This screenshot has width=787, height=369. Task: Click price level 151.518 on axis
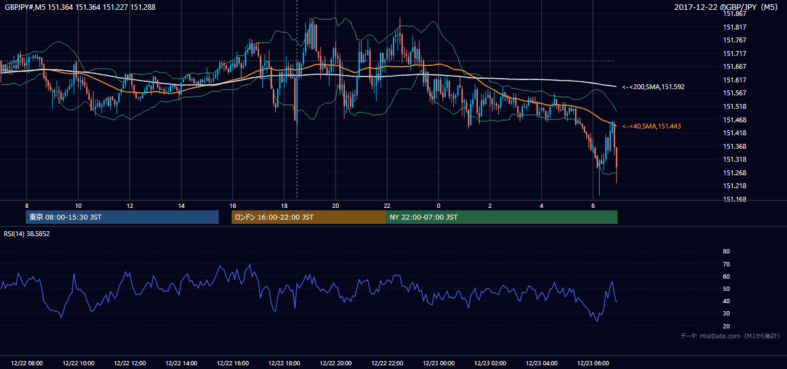click(735, 106)
